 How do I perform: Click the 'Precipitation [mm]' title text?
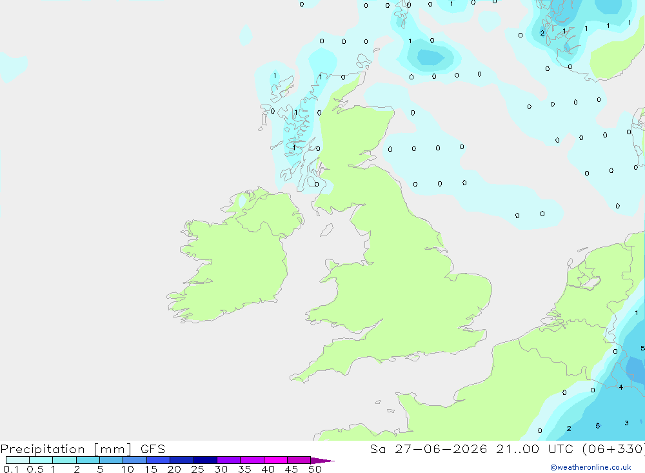(x=66, y=449)
